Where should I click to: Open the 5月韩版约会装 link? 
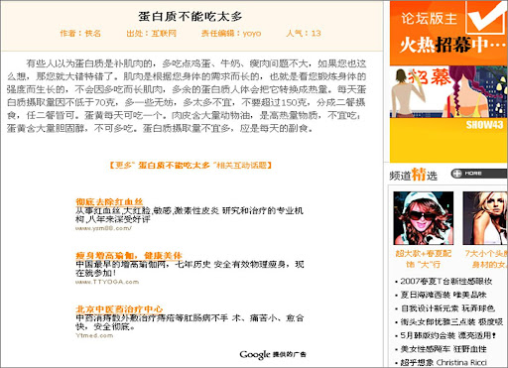pyautogui.click(x=448, y=335)
